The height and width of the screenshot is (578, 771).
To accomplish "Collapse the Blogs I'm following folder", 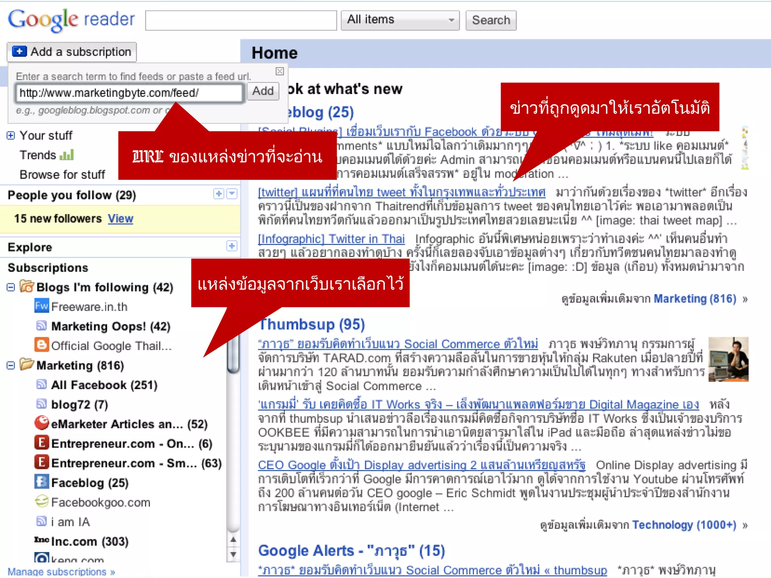I will click(x=11, y=287).
